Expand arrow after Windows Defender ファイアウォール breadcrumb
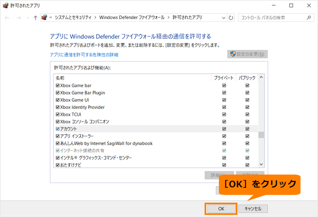This screenshot has width=318, height=217. (169, 18)
